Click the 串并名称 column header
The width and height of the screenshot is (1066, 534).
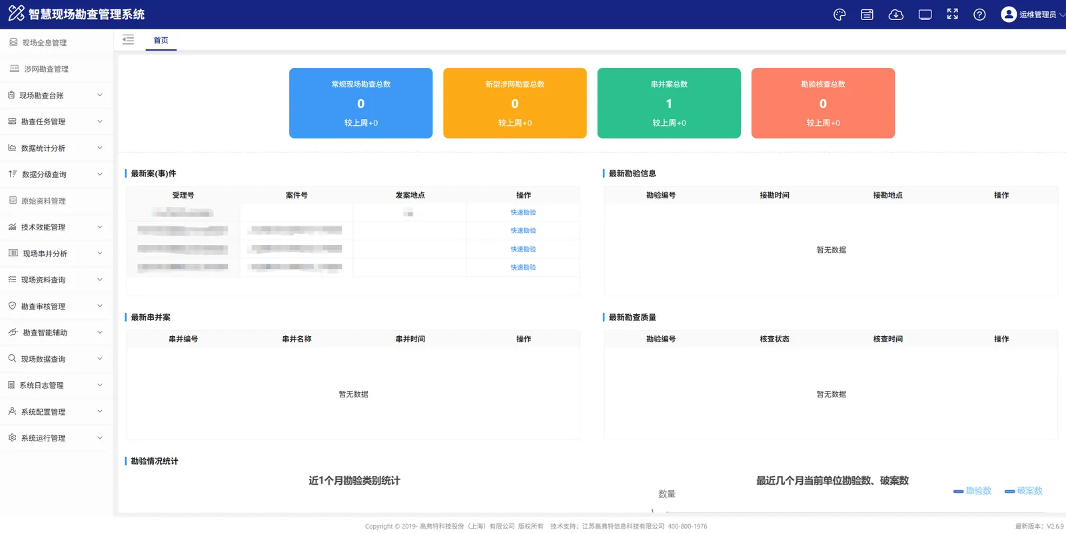coord(296,339)
